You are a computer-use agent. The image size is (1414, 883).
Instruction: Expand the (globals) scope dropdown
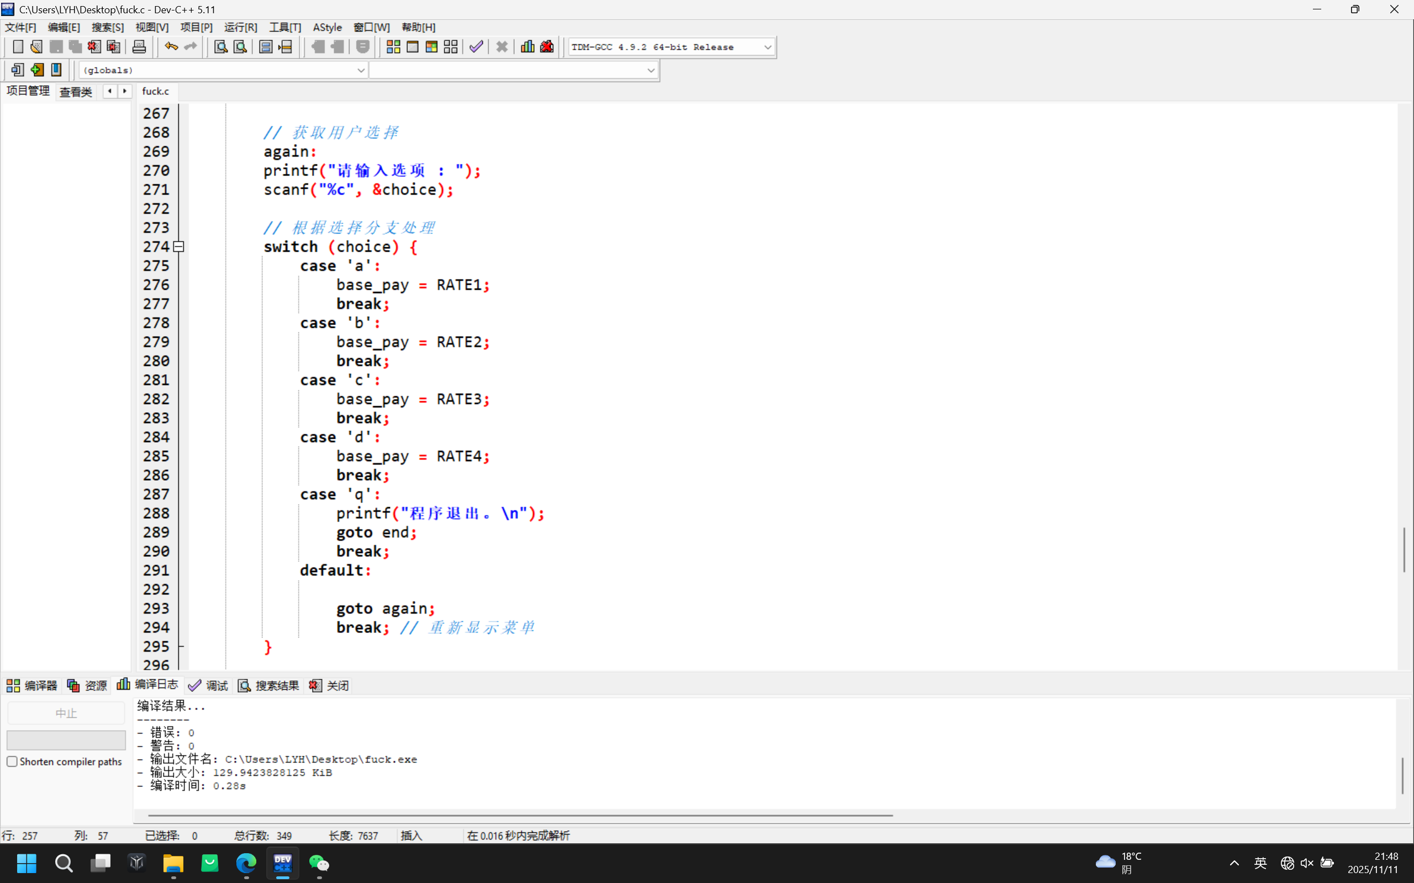pyautogui.click(x=361, y=70)
